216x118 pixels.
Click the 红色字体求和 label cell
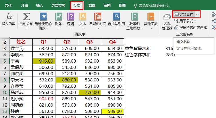(x=138, y=55)
